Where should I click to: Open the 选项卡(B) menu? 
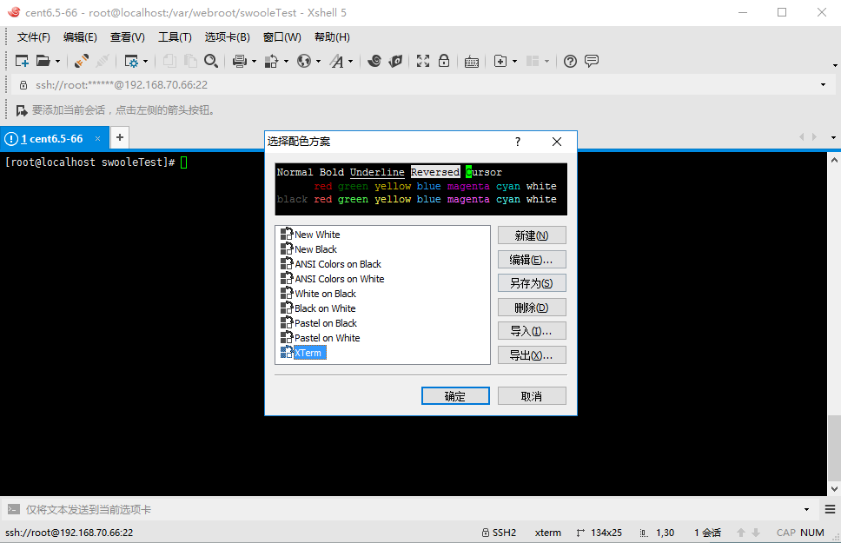pos(228,37)
